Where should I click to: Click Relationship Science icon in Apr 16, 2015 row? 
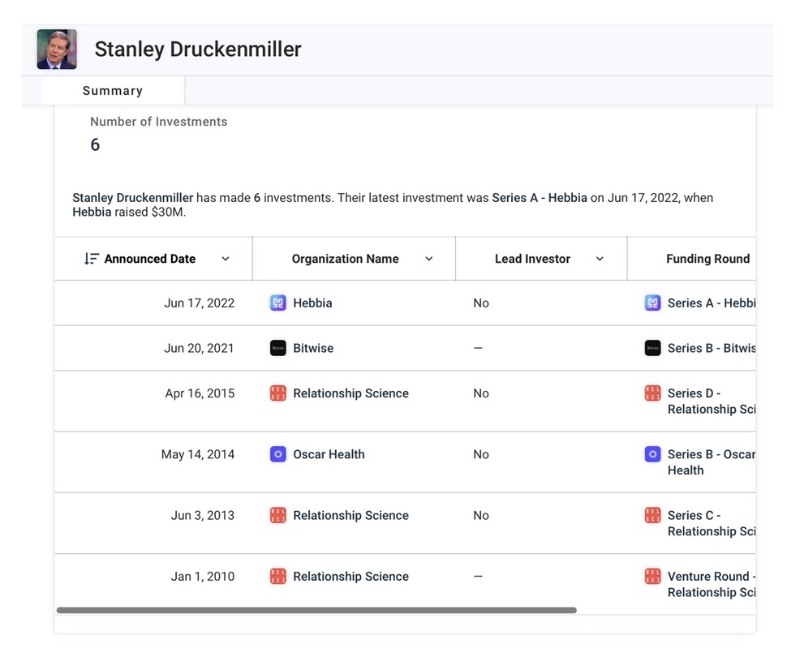coord(278,393)
